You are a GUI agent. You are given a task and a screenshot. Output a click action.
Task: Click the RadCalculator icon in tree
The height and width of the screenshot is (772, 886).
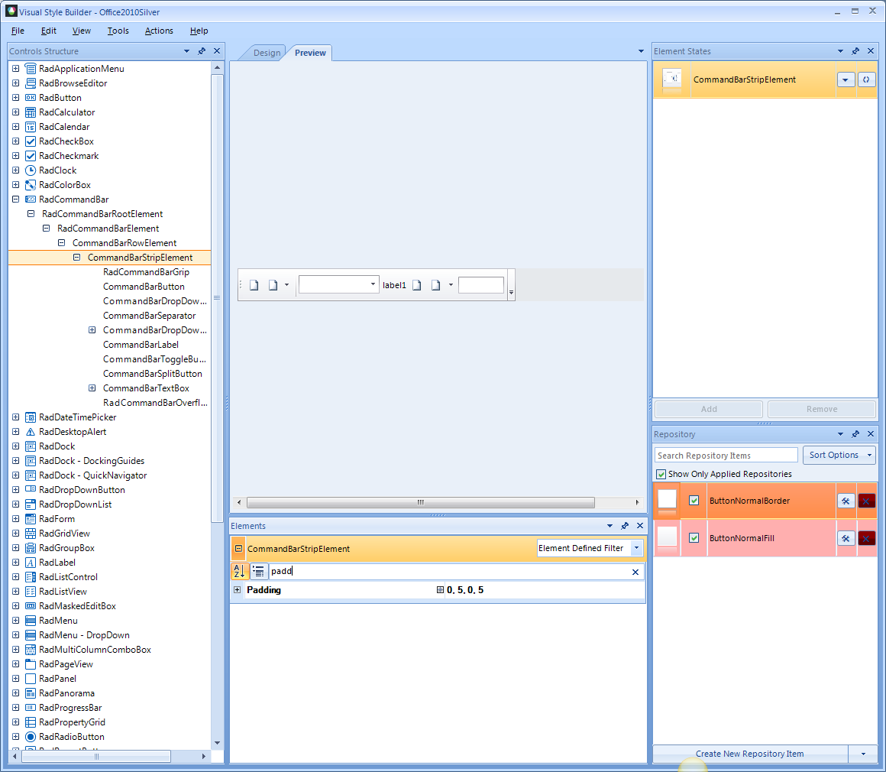click(x=31, y=112)
